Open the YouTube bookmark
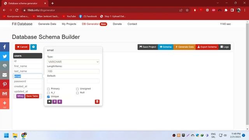The height and width of the screenshot is (140, 249). tap(69, 16)
